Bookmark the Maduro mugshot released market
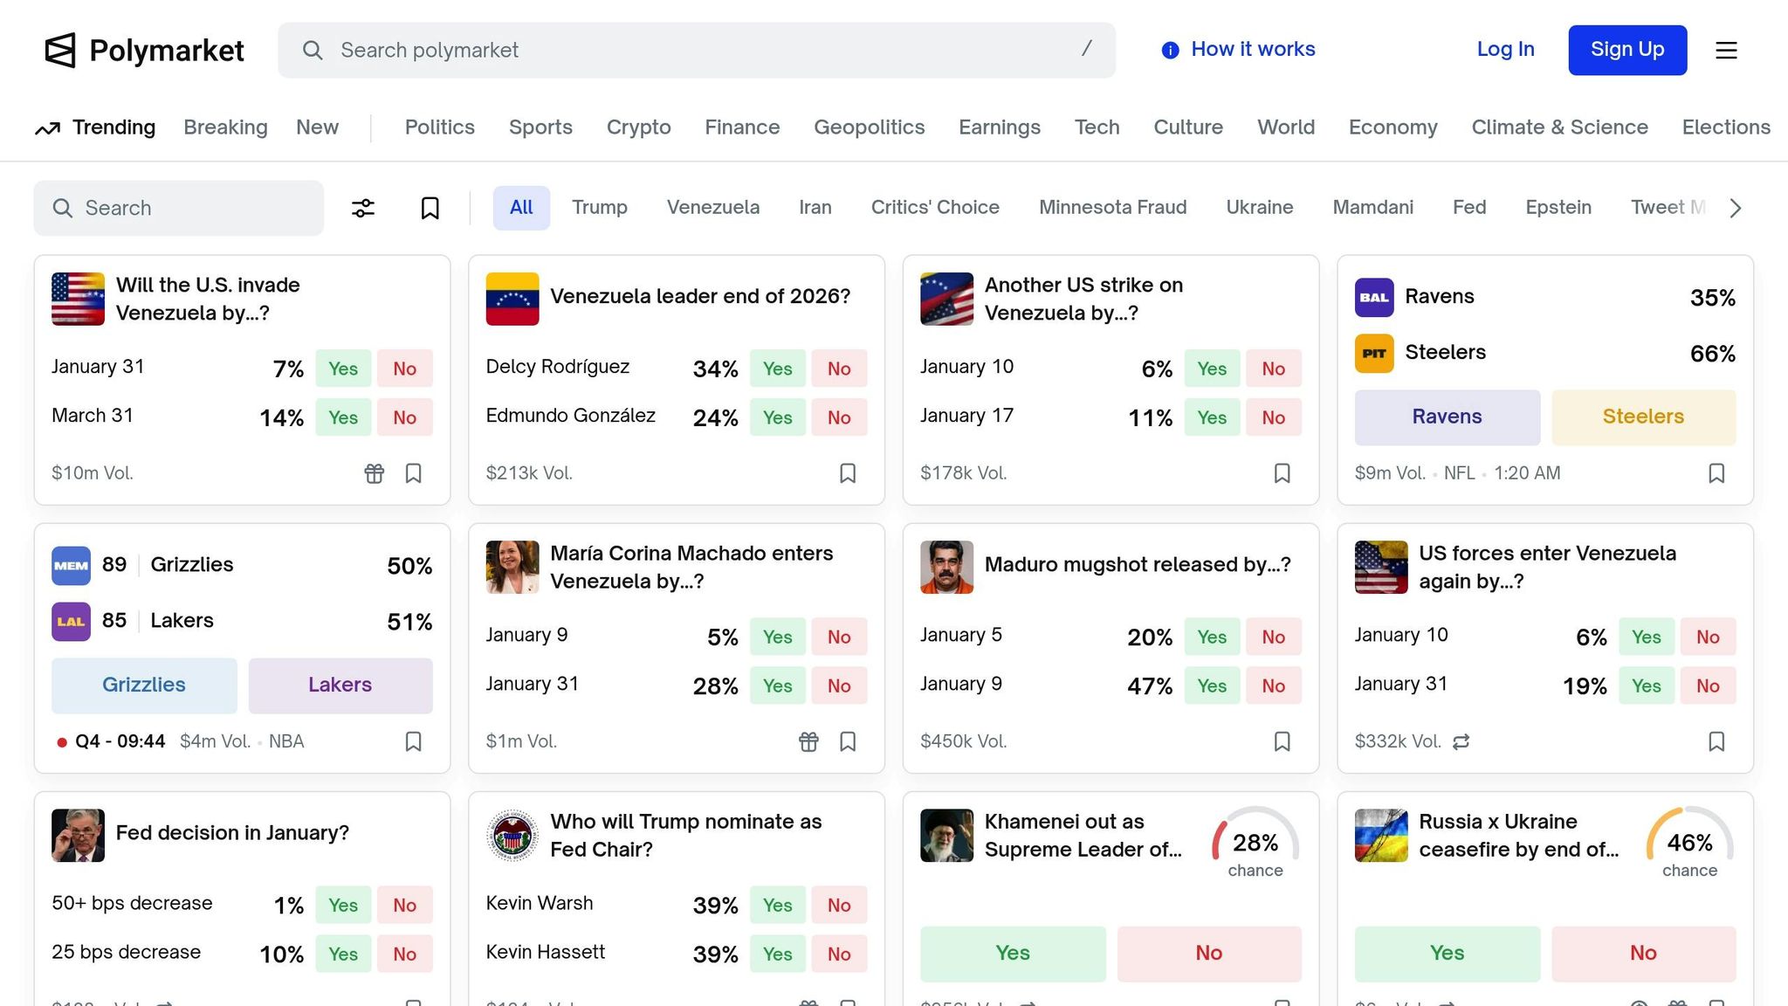 coord(1282,741)
